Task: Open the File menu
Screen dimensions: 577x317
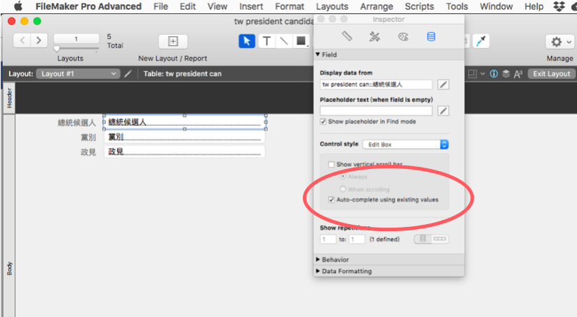Action: [x=160, y=6]
